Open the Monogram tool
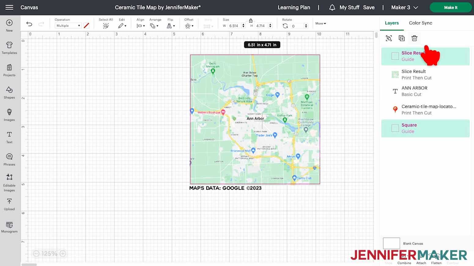The height and width of the screenshot is (266, 474). (9, 227)
